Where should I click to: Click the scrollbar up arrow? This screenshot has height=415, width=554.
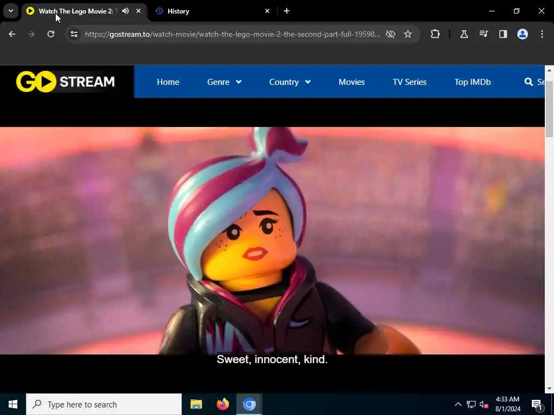point(549,70)
